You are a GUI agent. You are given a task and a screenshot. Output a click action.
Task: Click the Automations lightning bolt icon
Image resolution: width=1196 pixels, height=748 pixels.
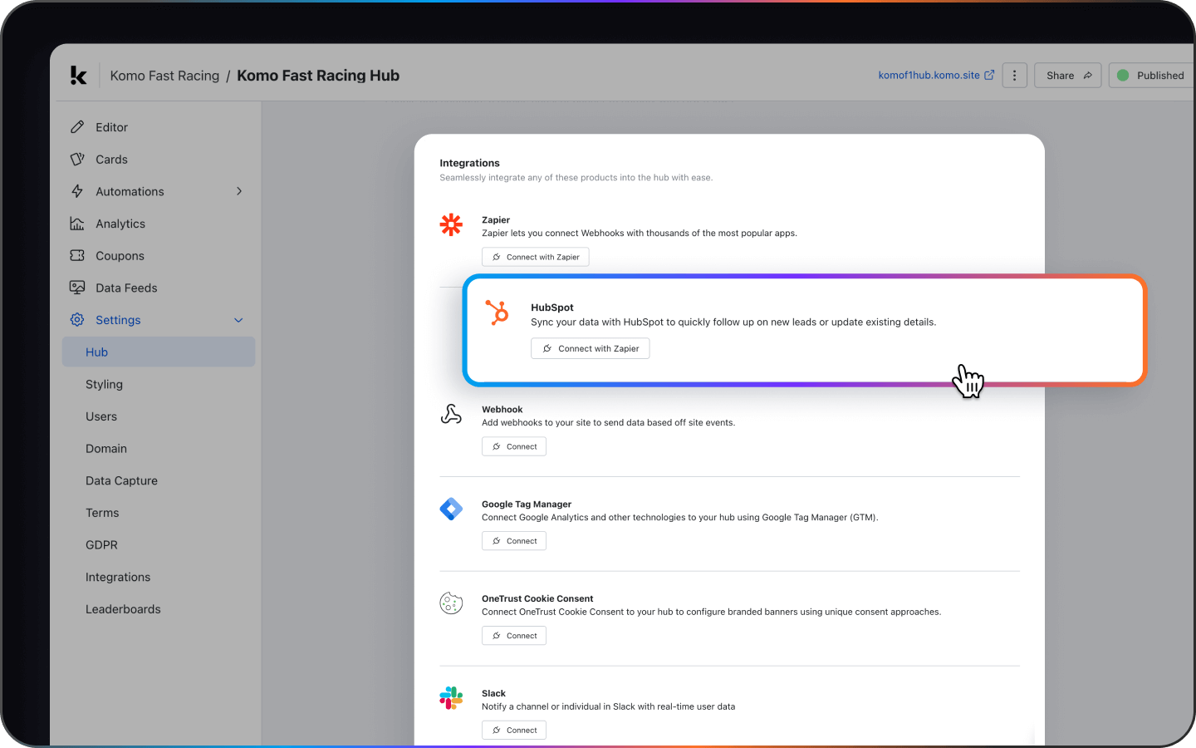[x=77, y=191]
